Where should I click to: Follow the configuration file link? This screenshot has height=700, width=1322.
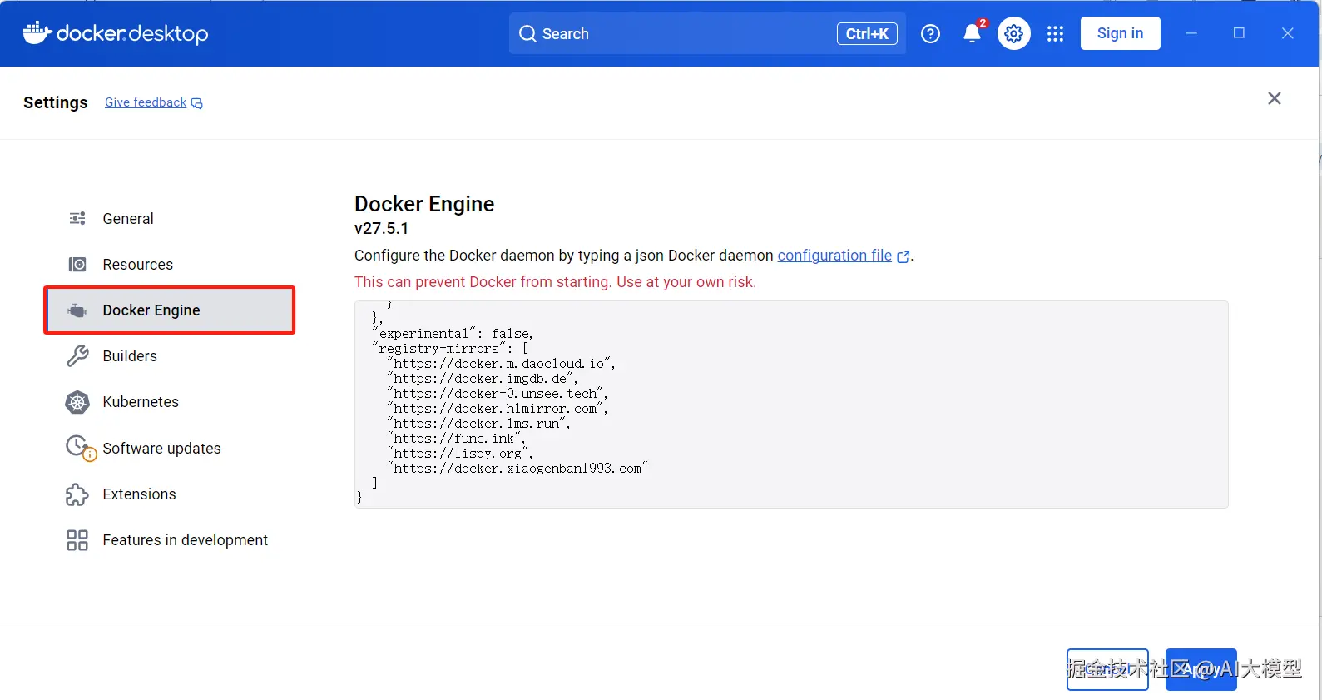tap(834, 256)
